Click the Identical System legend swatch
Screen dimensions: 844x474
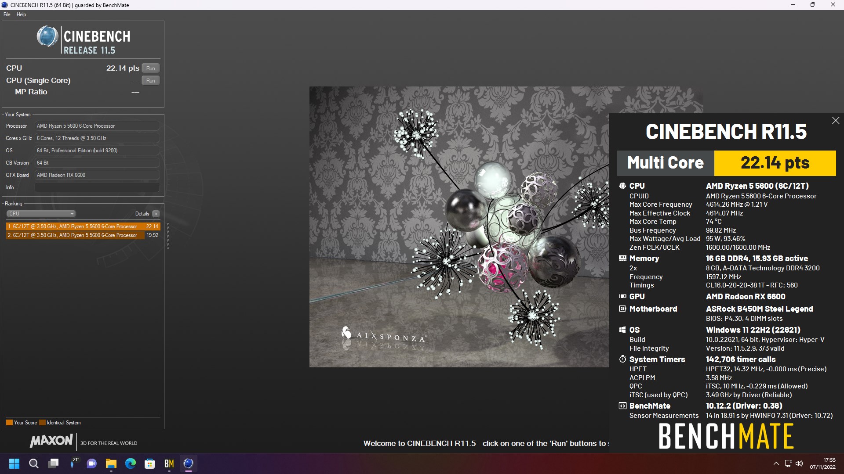pos(42,423)
